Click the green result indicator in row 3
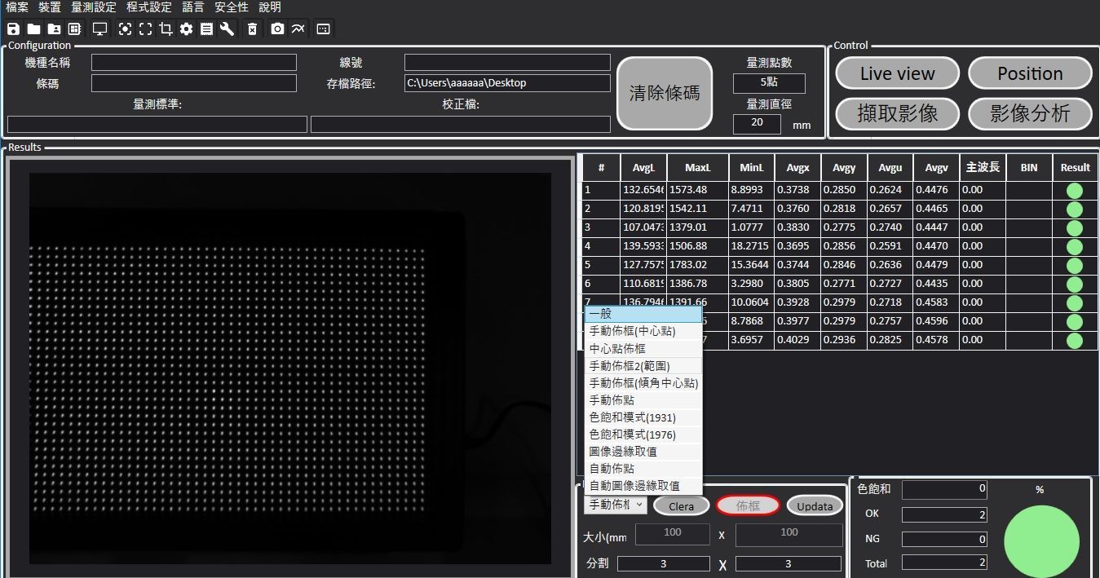The image size is (1100, 578). coord(1075,227)
